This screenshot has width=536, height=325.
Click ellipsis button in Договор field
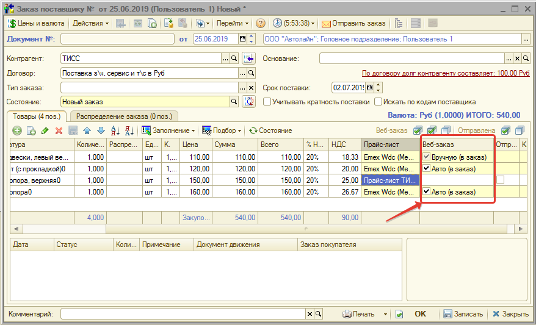(242, 73)
